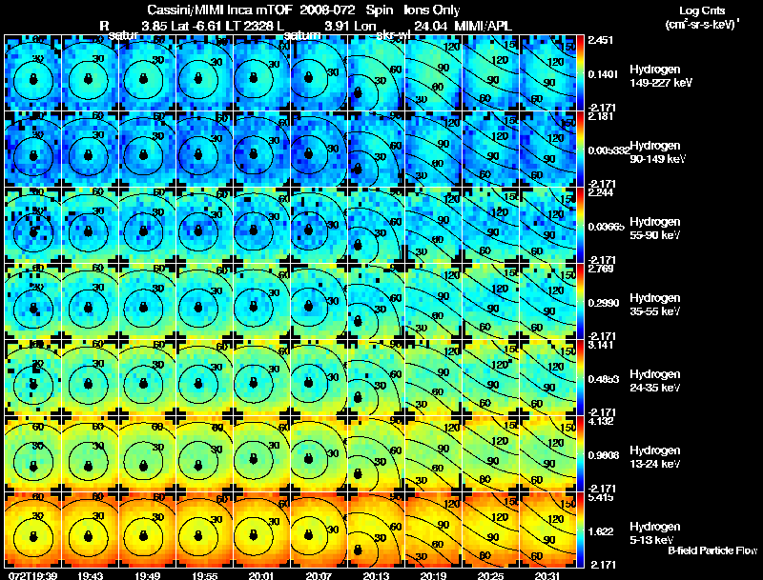Click the Hydrogen 90-149 keV row label
Viewport: 763px width, 580px height.
point(658,152)
